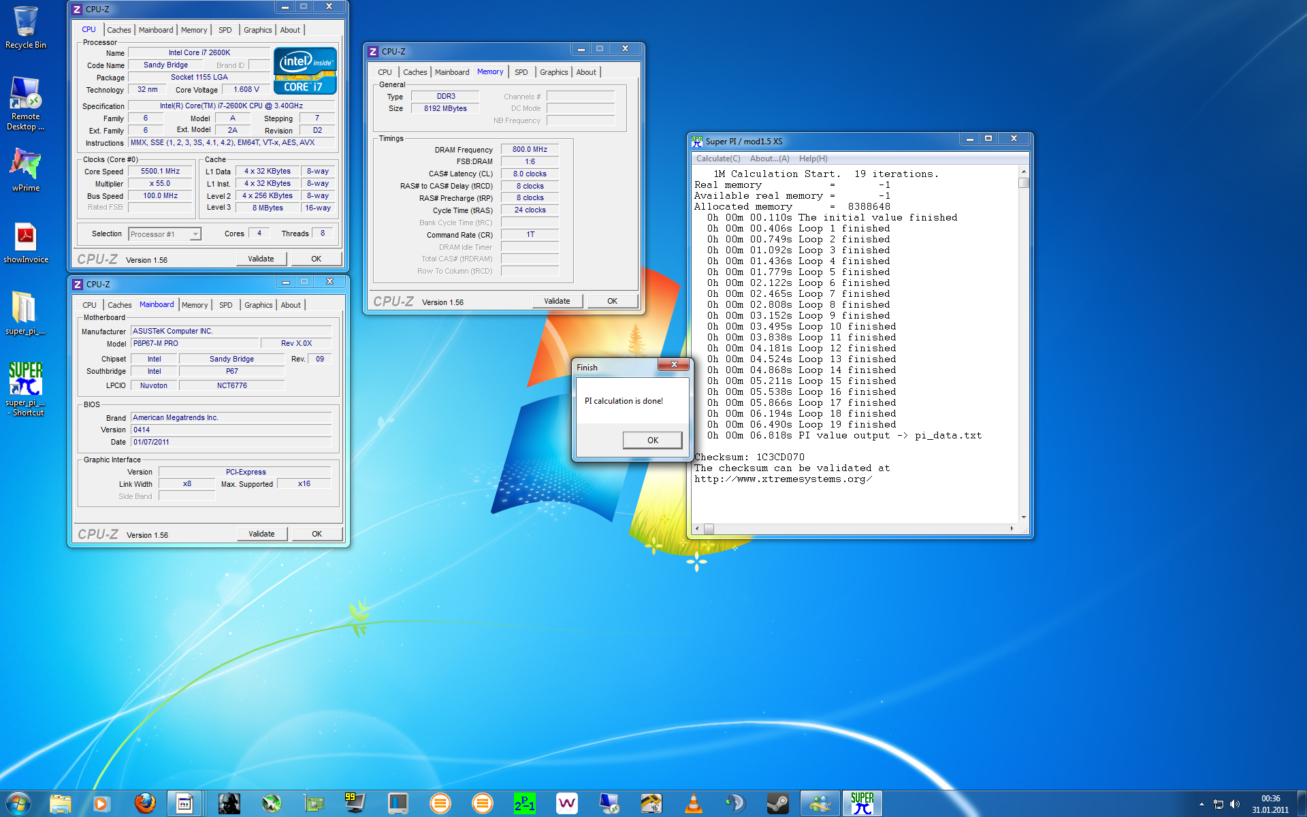Select SPD tab in Memory CPU-Z window
This screenshot has height=817, width=1307.
[521, 72]
